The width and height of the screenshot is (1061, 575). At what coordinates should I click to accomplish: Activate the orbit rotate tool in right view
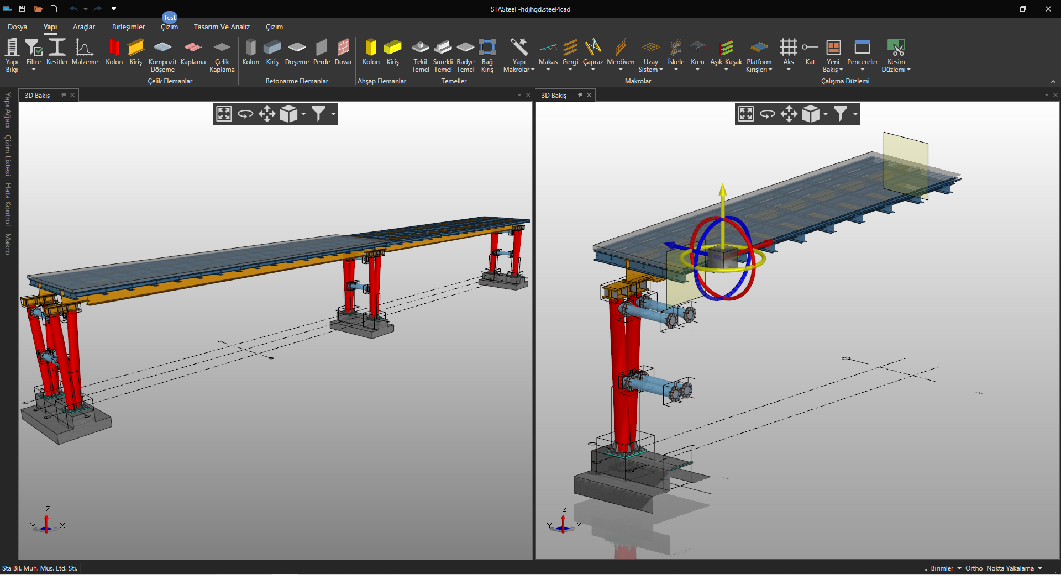pos(768,114)
